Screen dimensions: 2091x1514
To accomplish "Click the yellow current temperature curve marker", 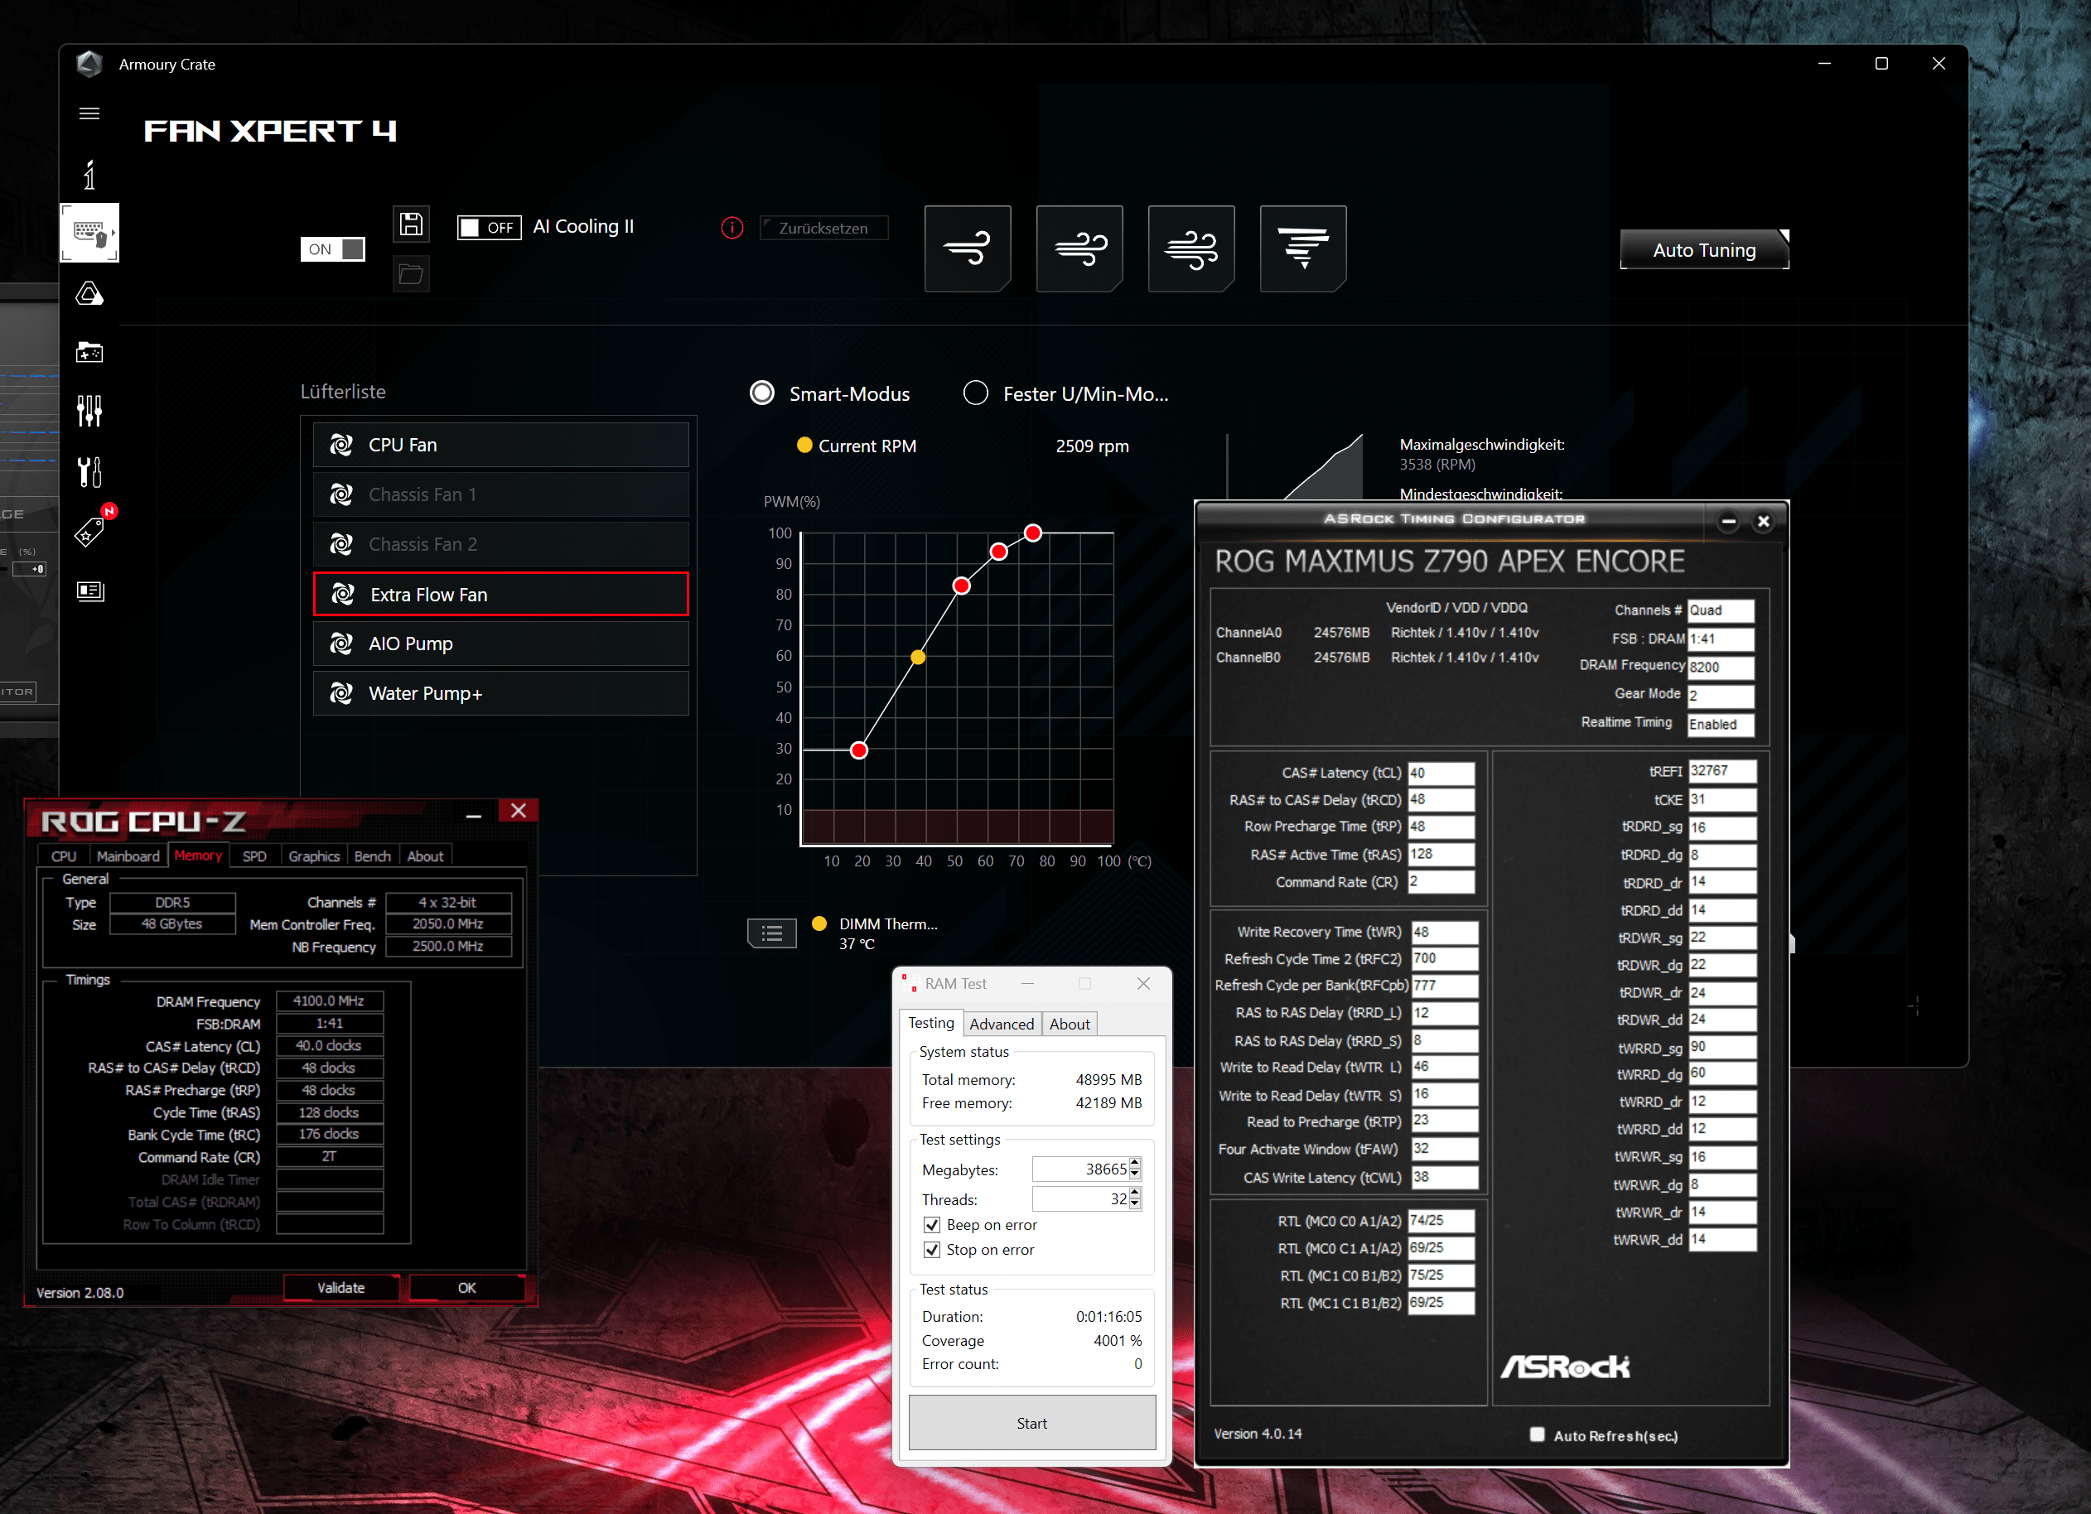I will 918,657.
